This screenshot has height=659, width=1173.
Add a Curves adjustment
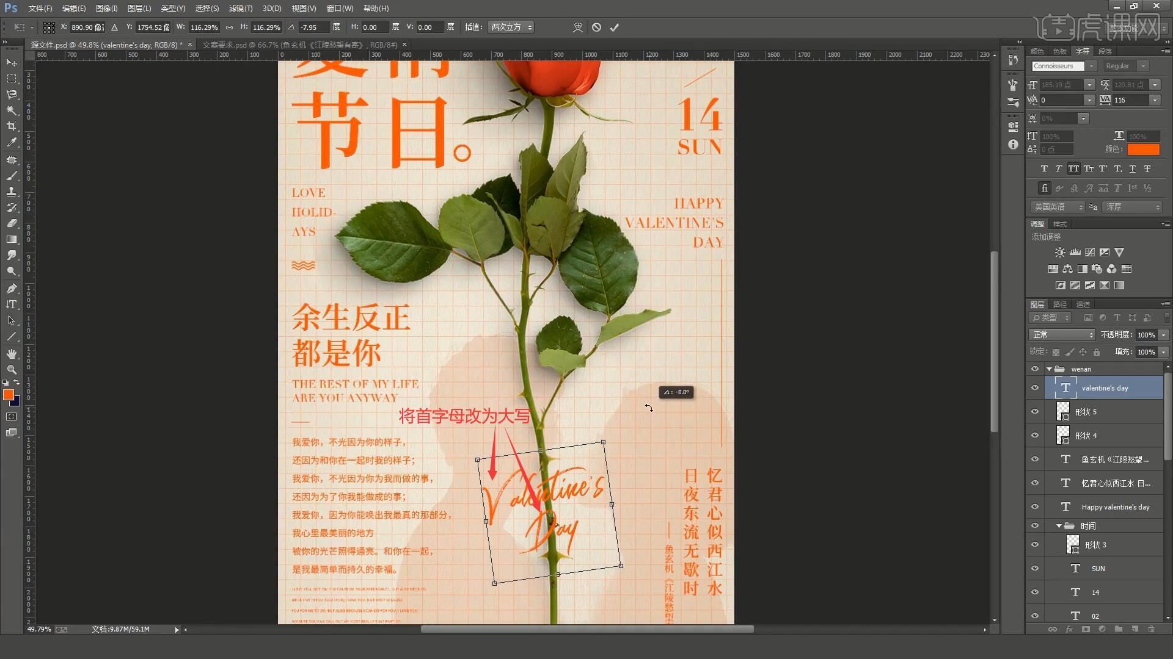[x=1089, y=253]
